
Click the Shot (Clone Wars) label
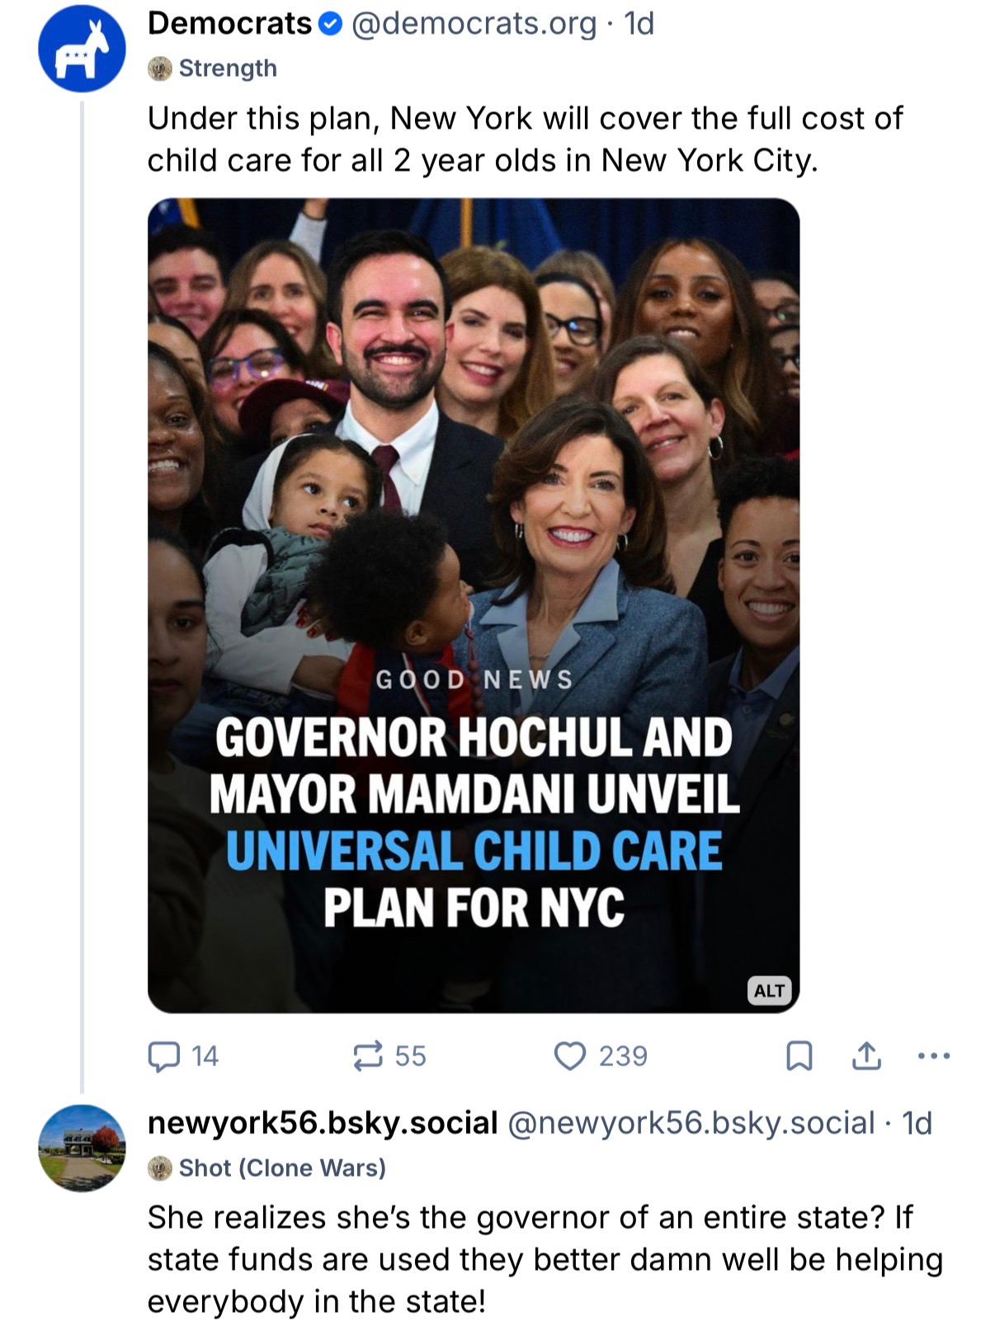pyautogui.click(x=282, y=1168)
